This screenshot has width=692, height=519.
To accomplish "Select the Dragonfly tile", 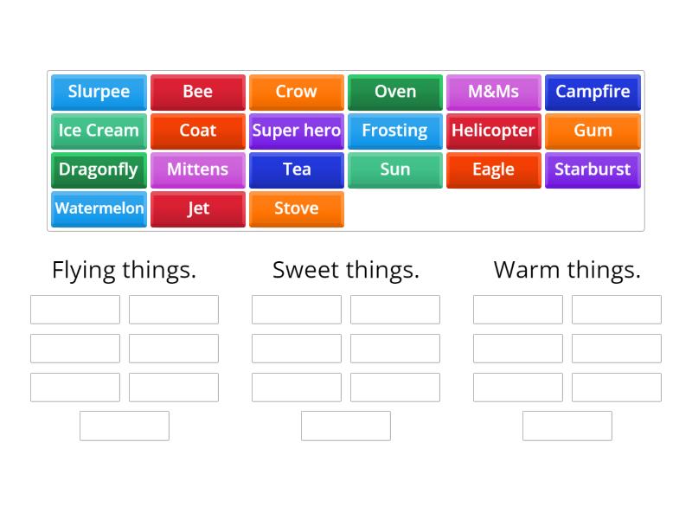I will point(99,170).
